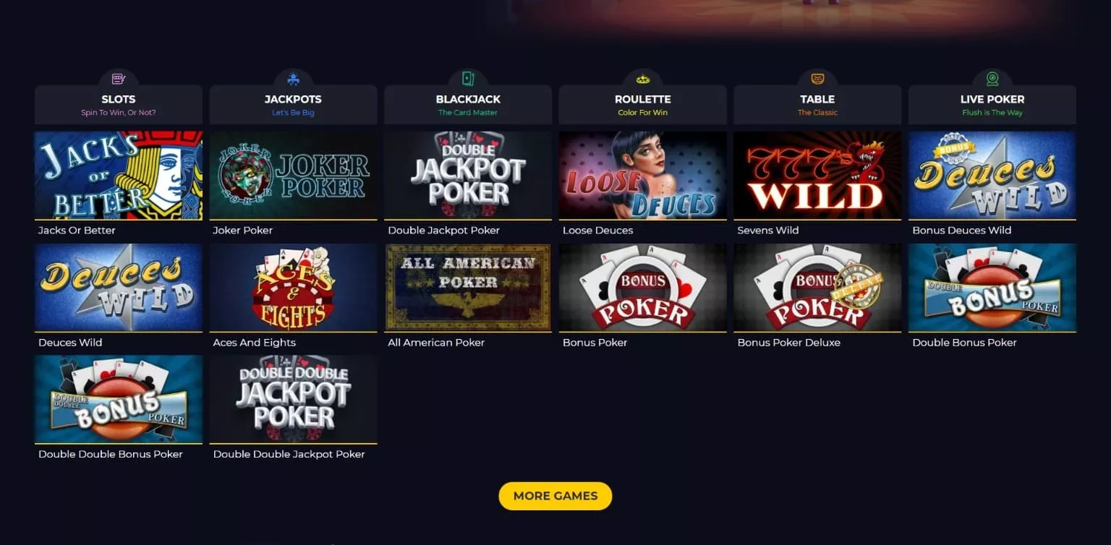Viewport: 1111px width, 545px height.
Task: Open the Jacks Or Better game thumbnail
Action: coord(119,175)
